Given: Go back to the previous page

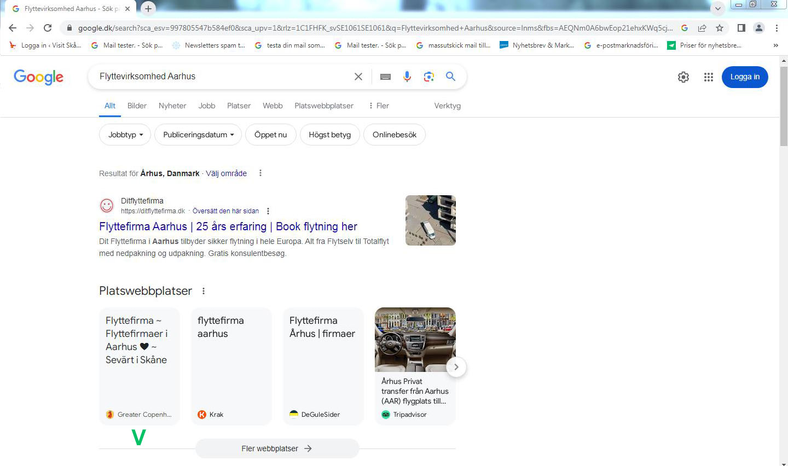Looking at the screenshot, I should click(13, 28).
